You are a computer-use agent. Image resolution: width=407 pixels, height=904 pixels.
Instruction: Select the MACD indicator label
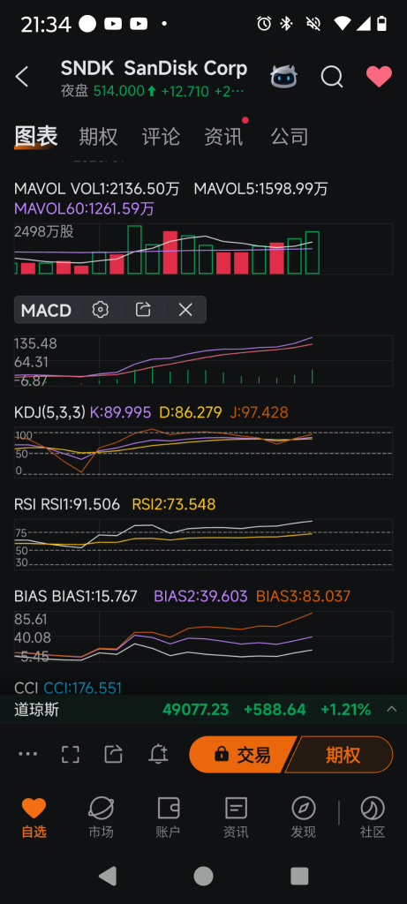pos(46,310)
